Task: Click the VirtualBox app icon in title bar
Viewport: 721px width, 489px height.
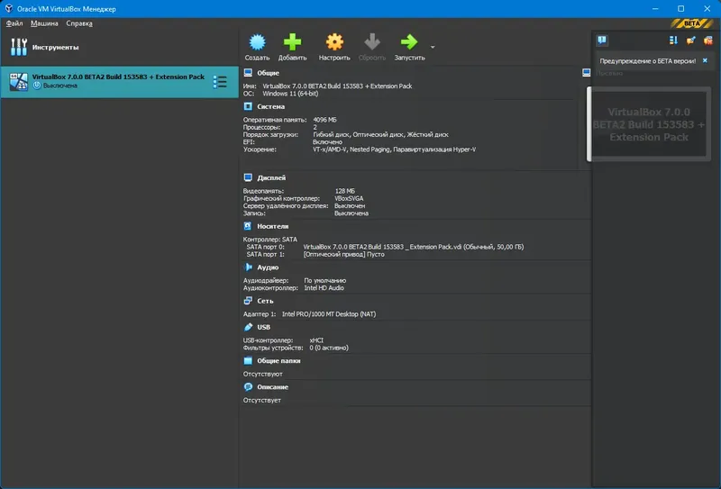Action: (9, 8)
